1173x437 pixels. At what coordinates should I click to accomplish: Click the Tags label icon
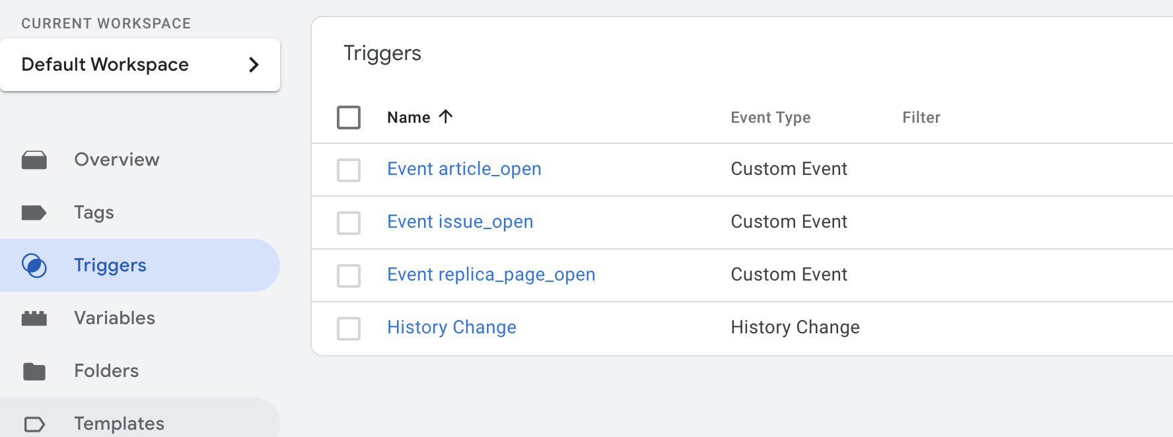click(x=34, y=213)
